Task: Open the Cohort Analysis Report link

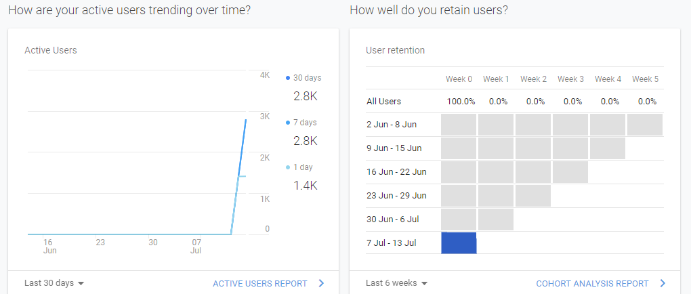Action: pos(591,283)
